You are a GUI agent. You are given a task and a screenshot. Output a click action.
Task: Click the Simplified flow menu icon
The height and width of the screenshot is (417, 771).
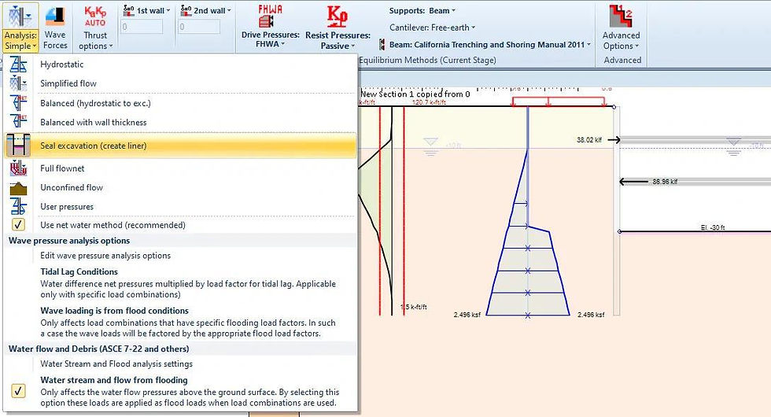[x=19, y=83]
